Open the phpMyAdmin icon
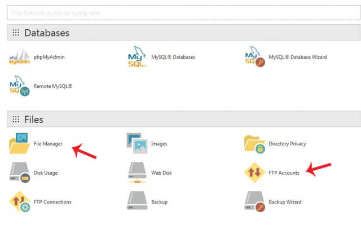The image size is (361, 225). click(20, 56)
